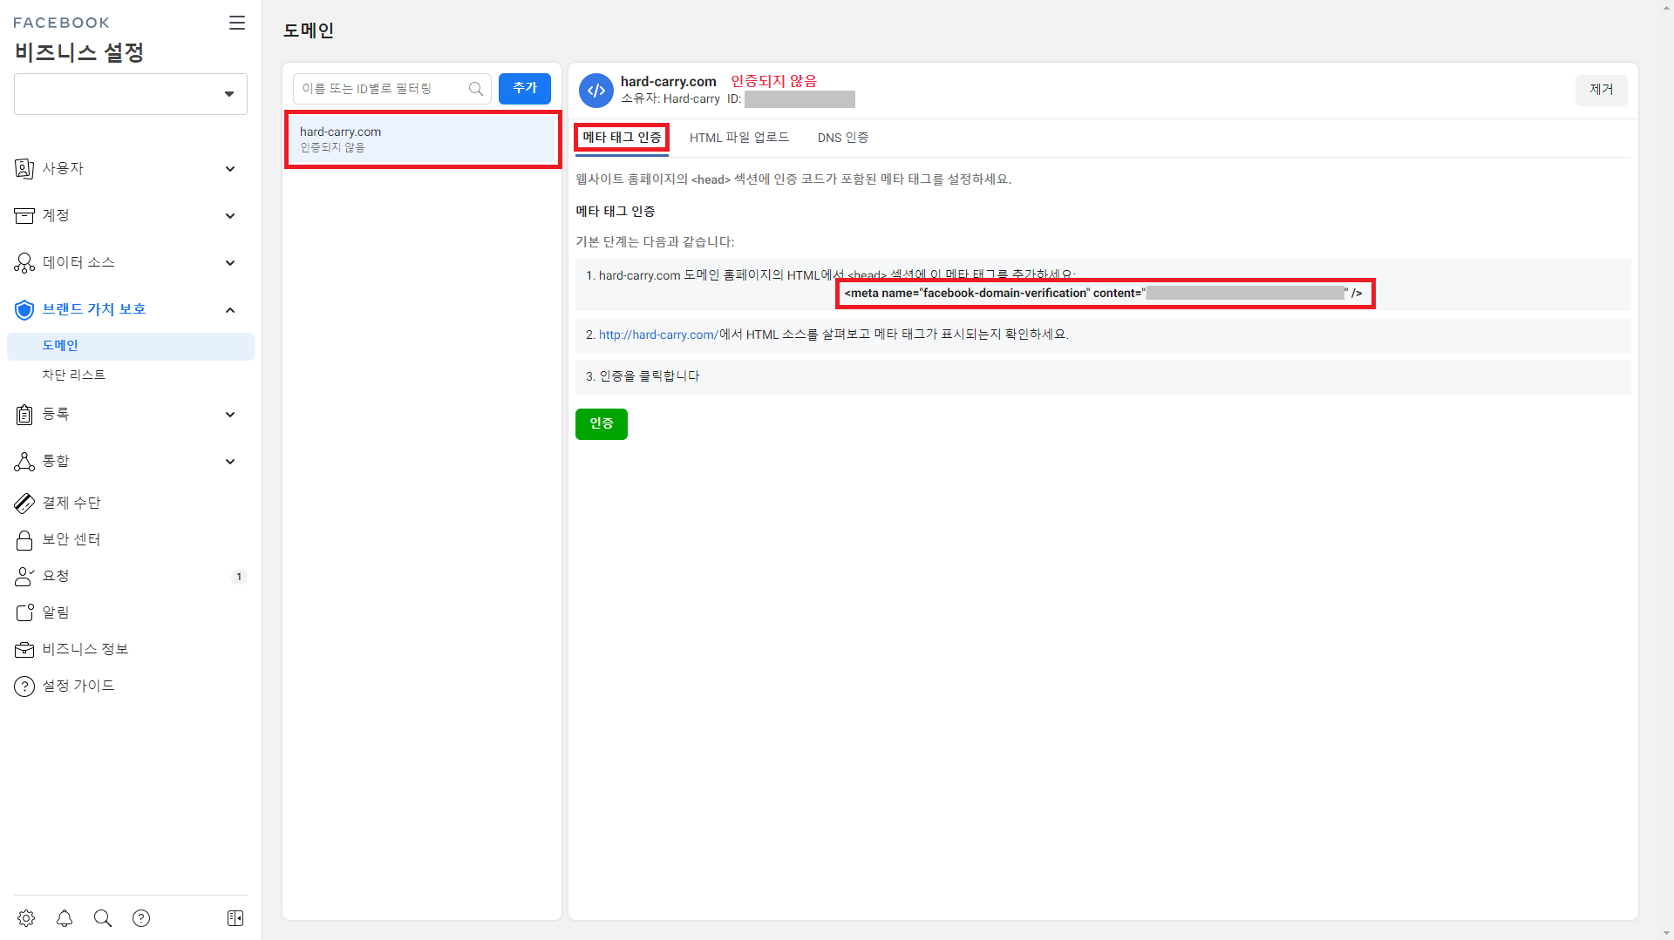Switch to DNS 인증 tab
Screen dimensions: 1674x940
[x=843, y=138]
